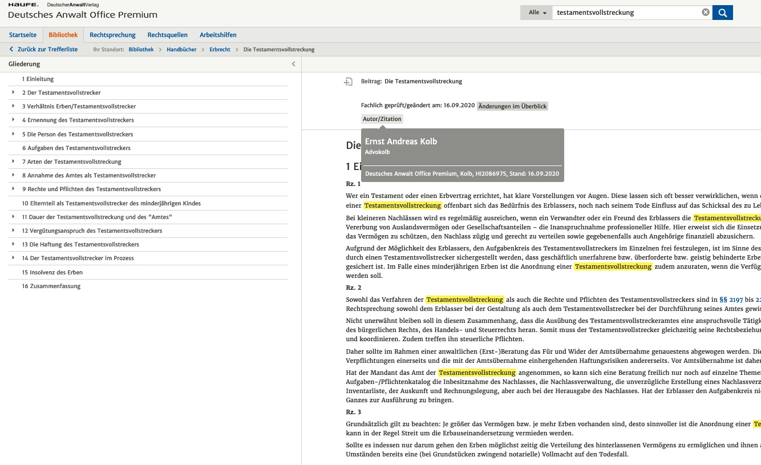
Task: Click the Haufe Deutscher Anwalt Verlag logo
Action: (54, 5)
